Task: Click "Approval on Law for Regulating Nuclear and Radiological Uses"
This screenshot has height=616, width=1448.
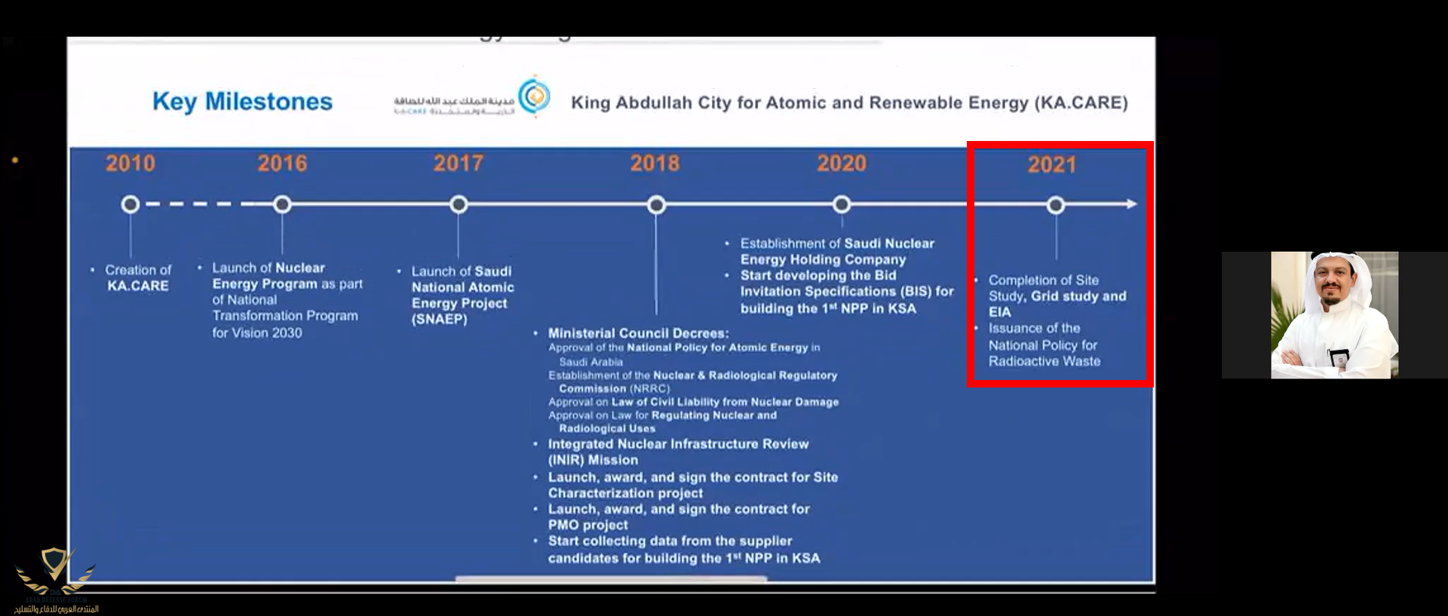Action: pos(662,421)
